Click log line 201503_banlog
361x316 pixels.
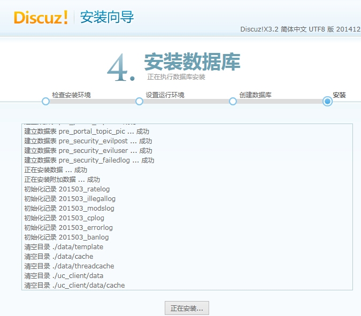pyautogui.click(x=66, y=237)
